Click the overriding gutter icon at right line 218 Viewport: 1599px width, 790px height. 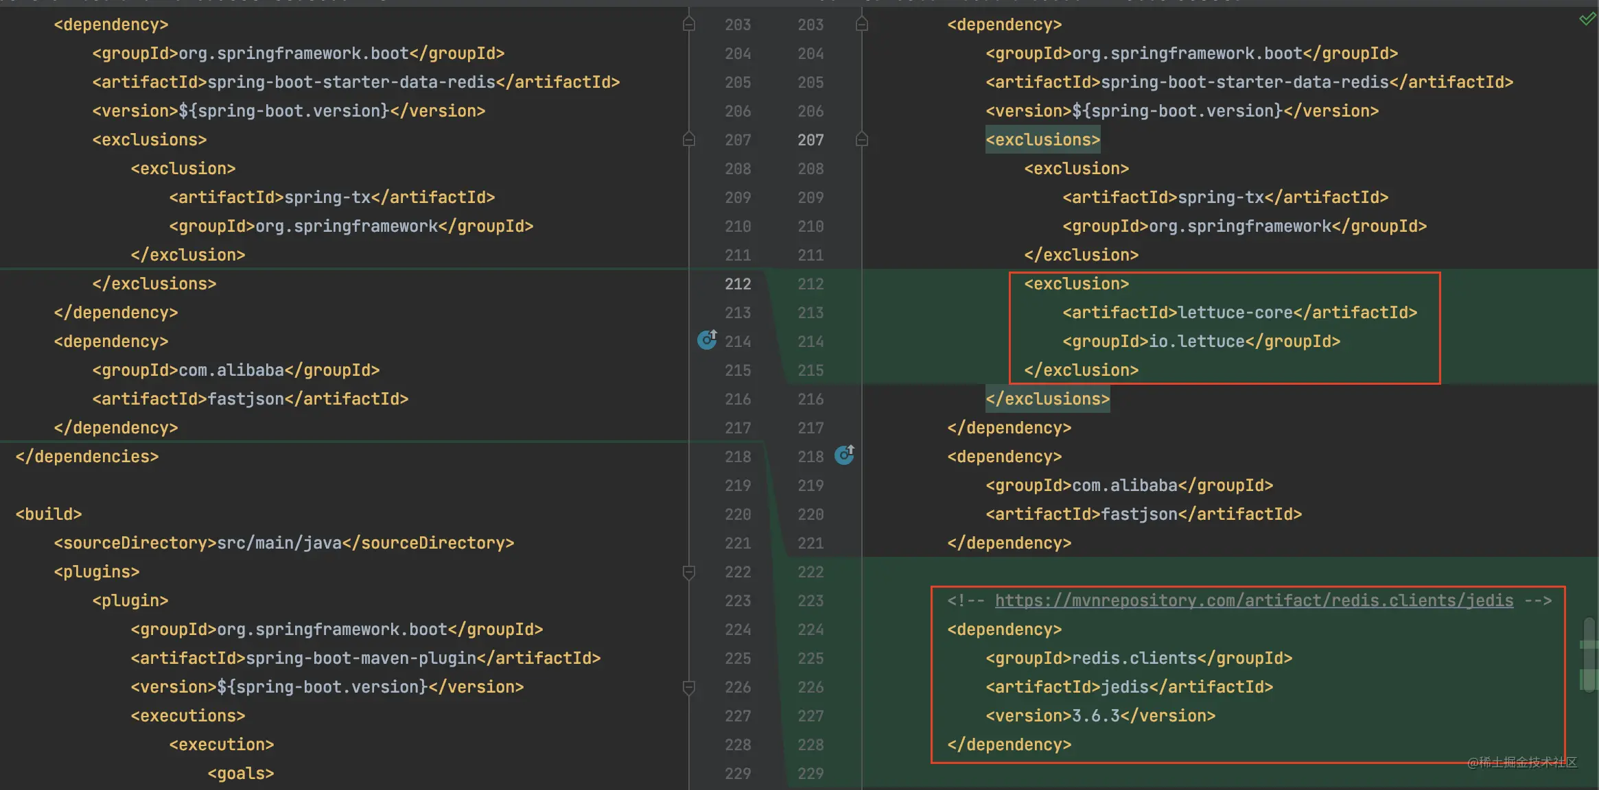tap(844, 455)
